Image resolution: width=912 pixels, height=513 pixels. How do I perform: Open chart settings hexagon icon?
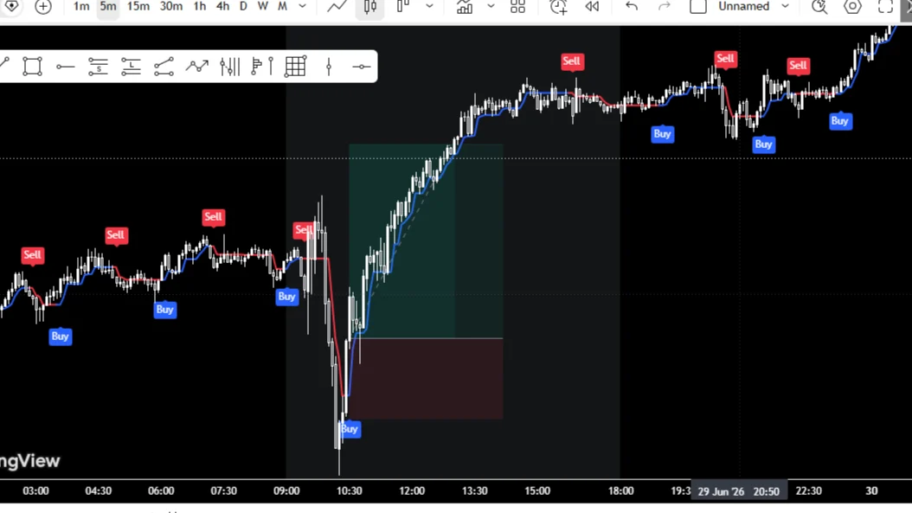852,7
